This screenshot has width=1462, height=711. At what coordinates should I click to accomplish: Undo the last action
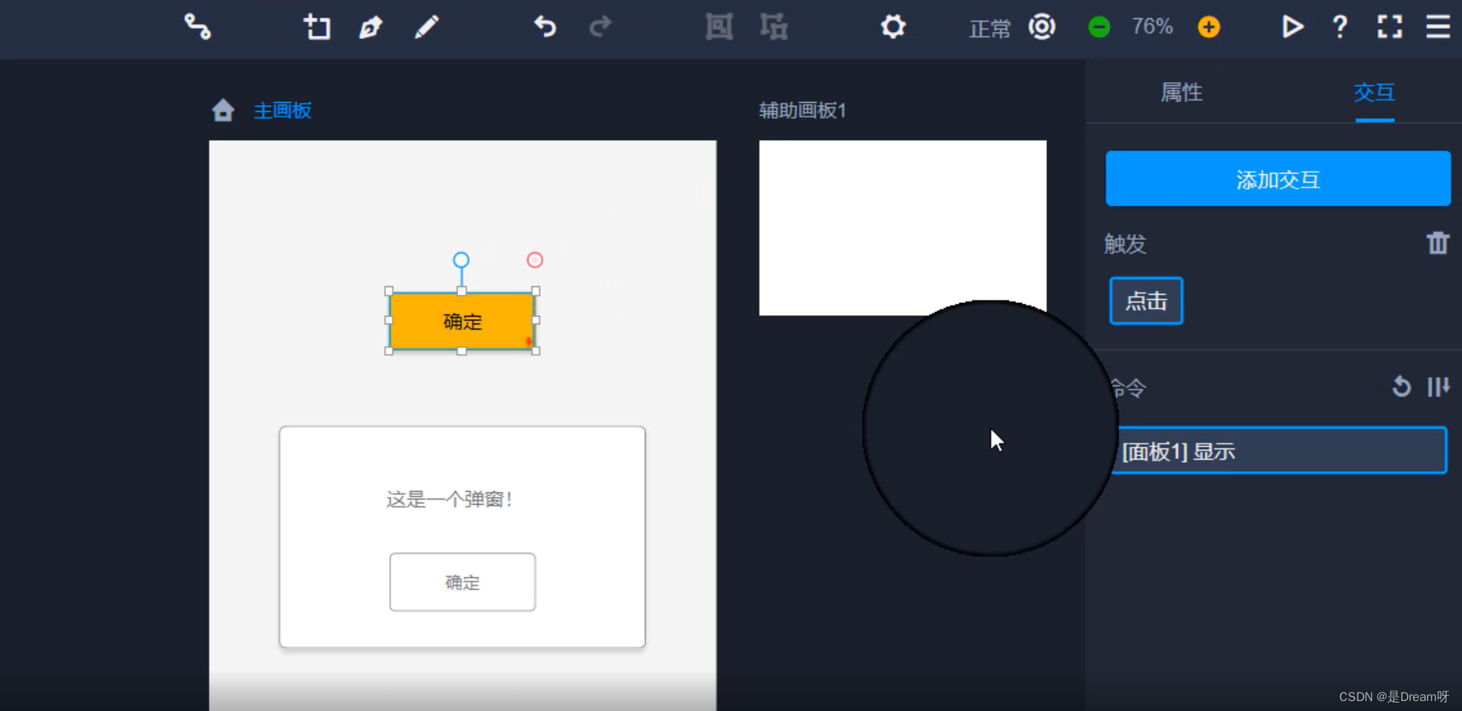point(545,27)
